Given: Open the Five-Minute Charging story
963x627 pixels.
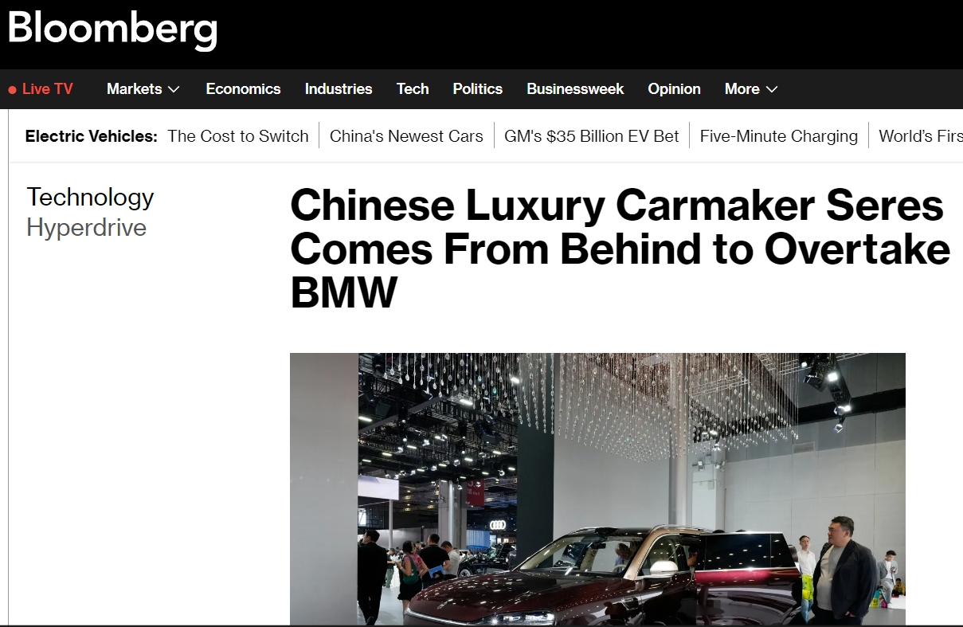Looking at the screenshot, I should point(779,136).
